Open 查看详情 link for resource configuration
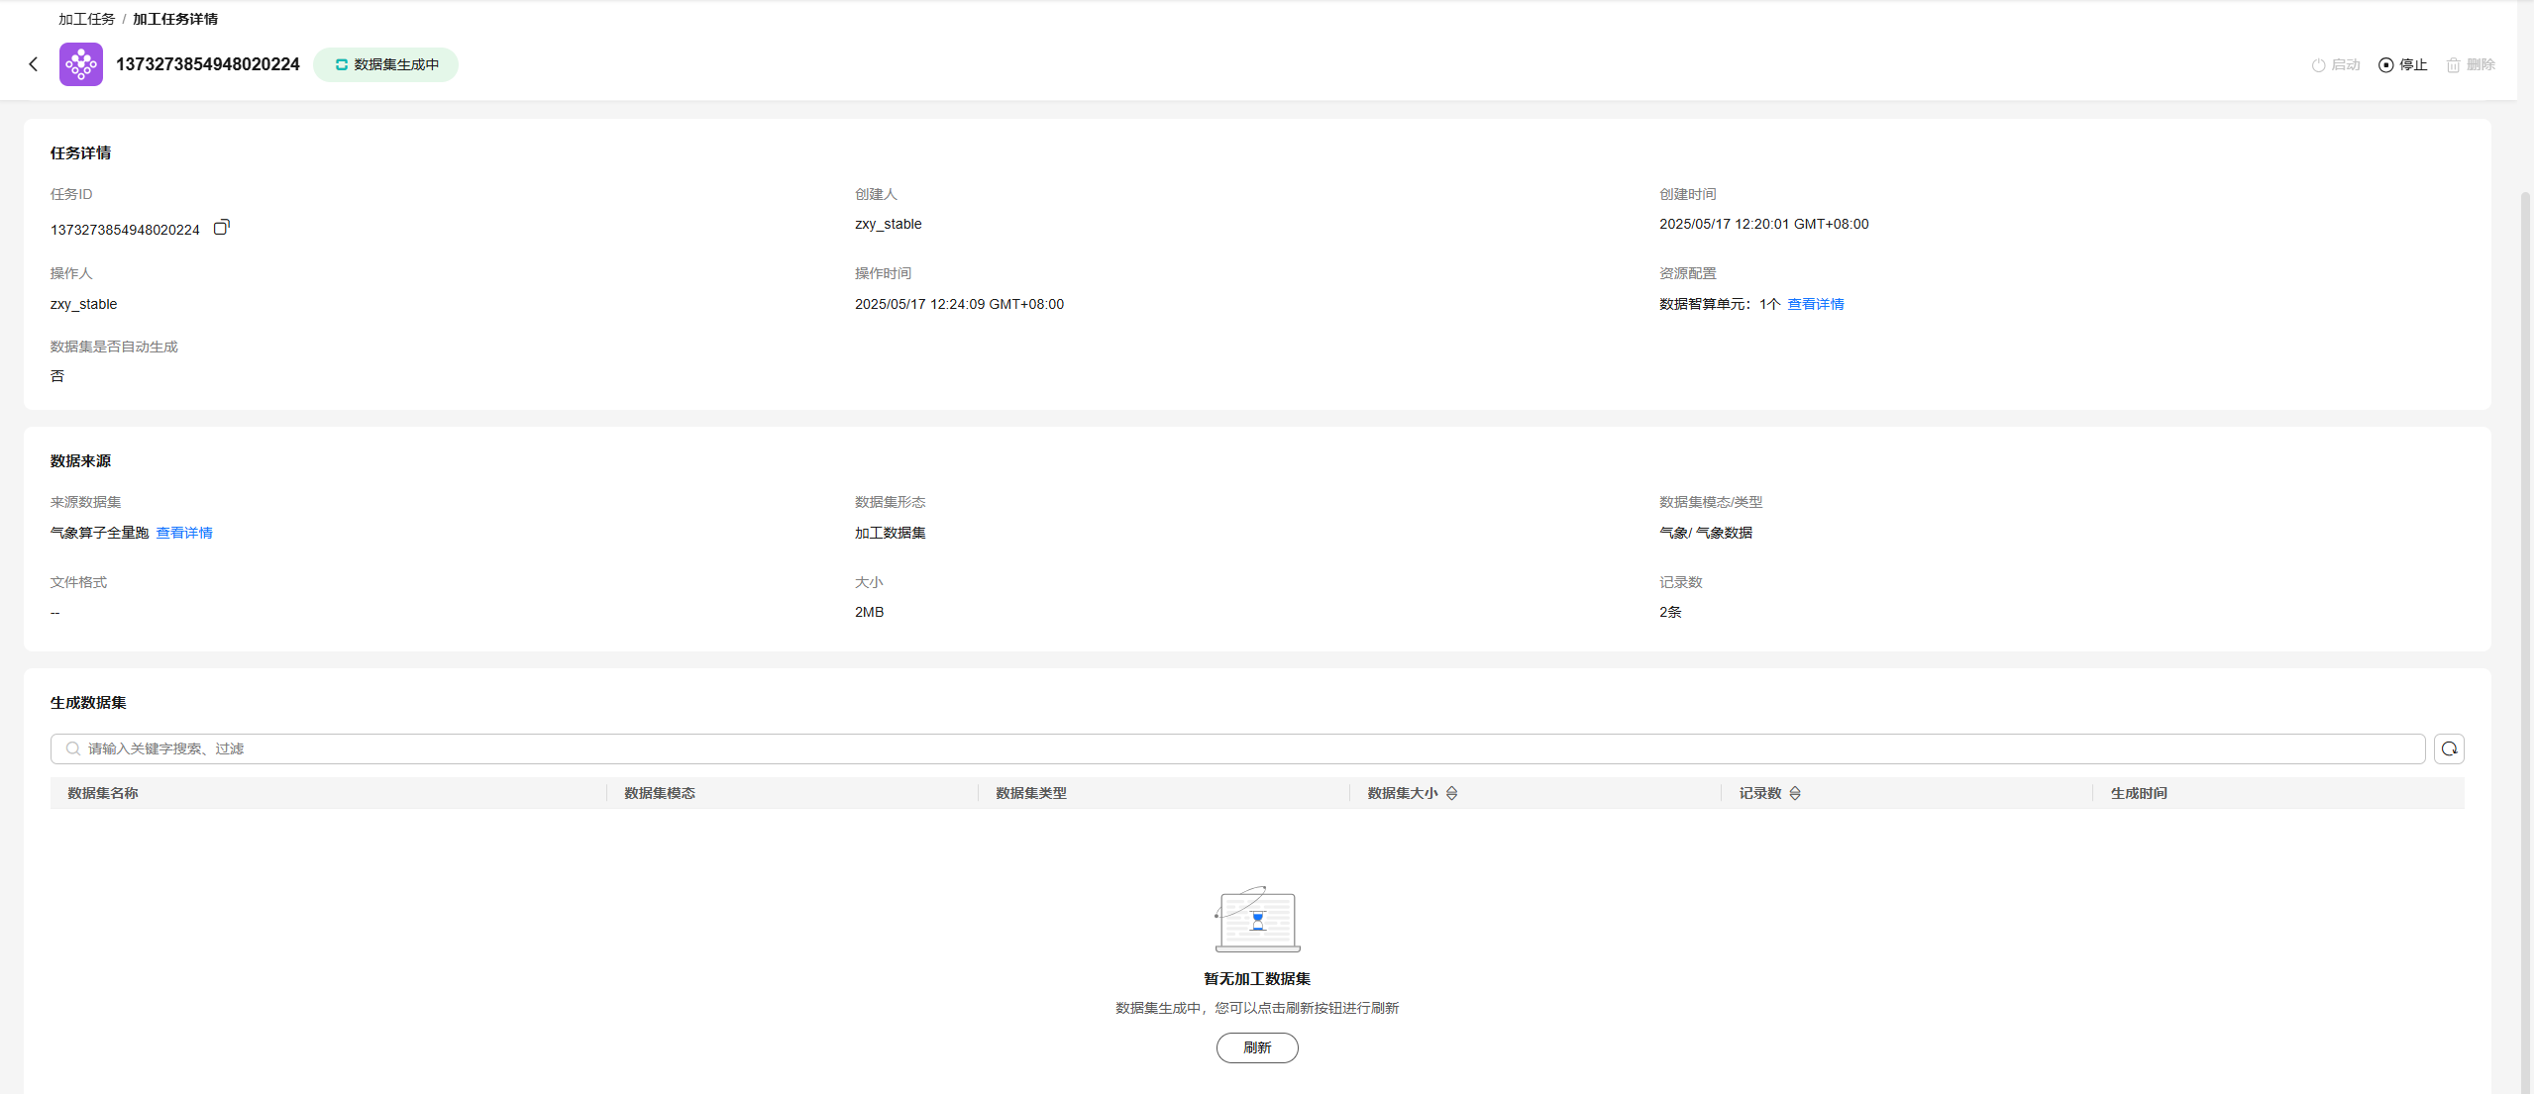 [x=1815, y=304]
